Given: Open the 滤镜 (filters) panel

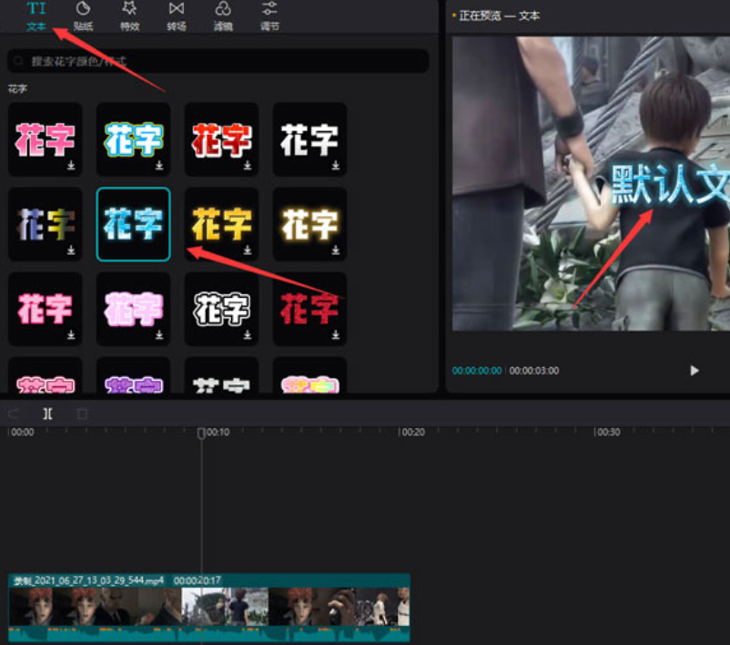Looking at the screenshot, I should coord(223,15).
